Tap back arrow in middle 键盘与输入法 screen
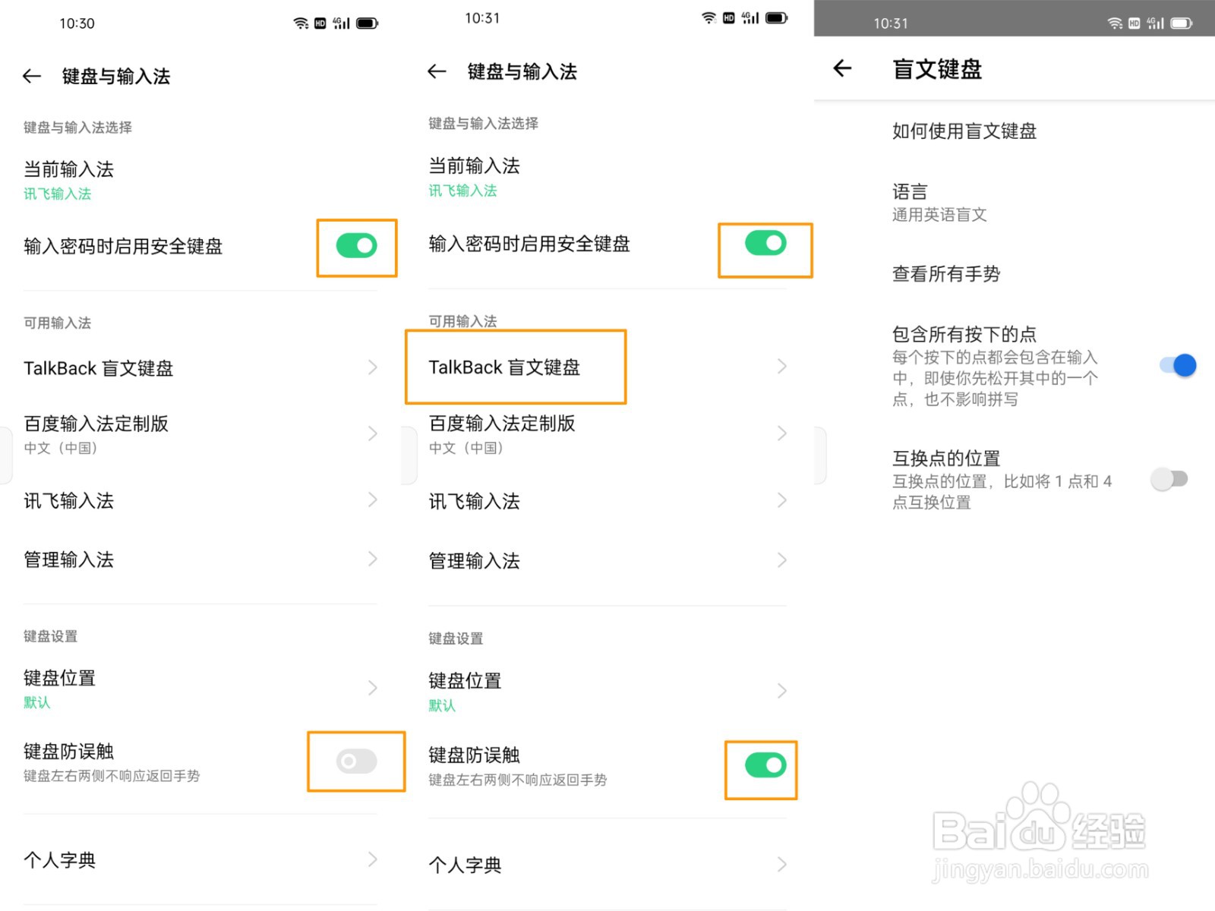 (x=437, y=71)
